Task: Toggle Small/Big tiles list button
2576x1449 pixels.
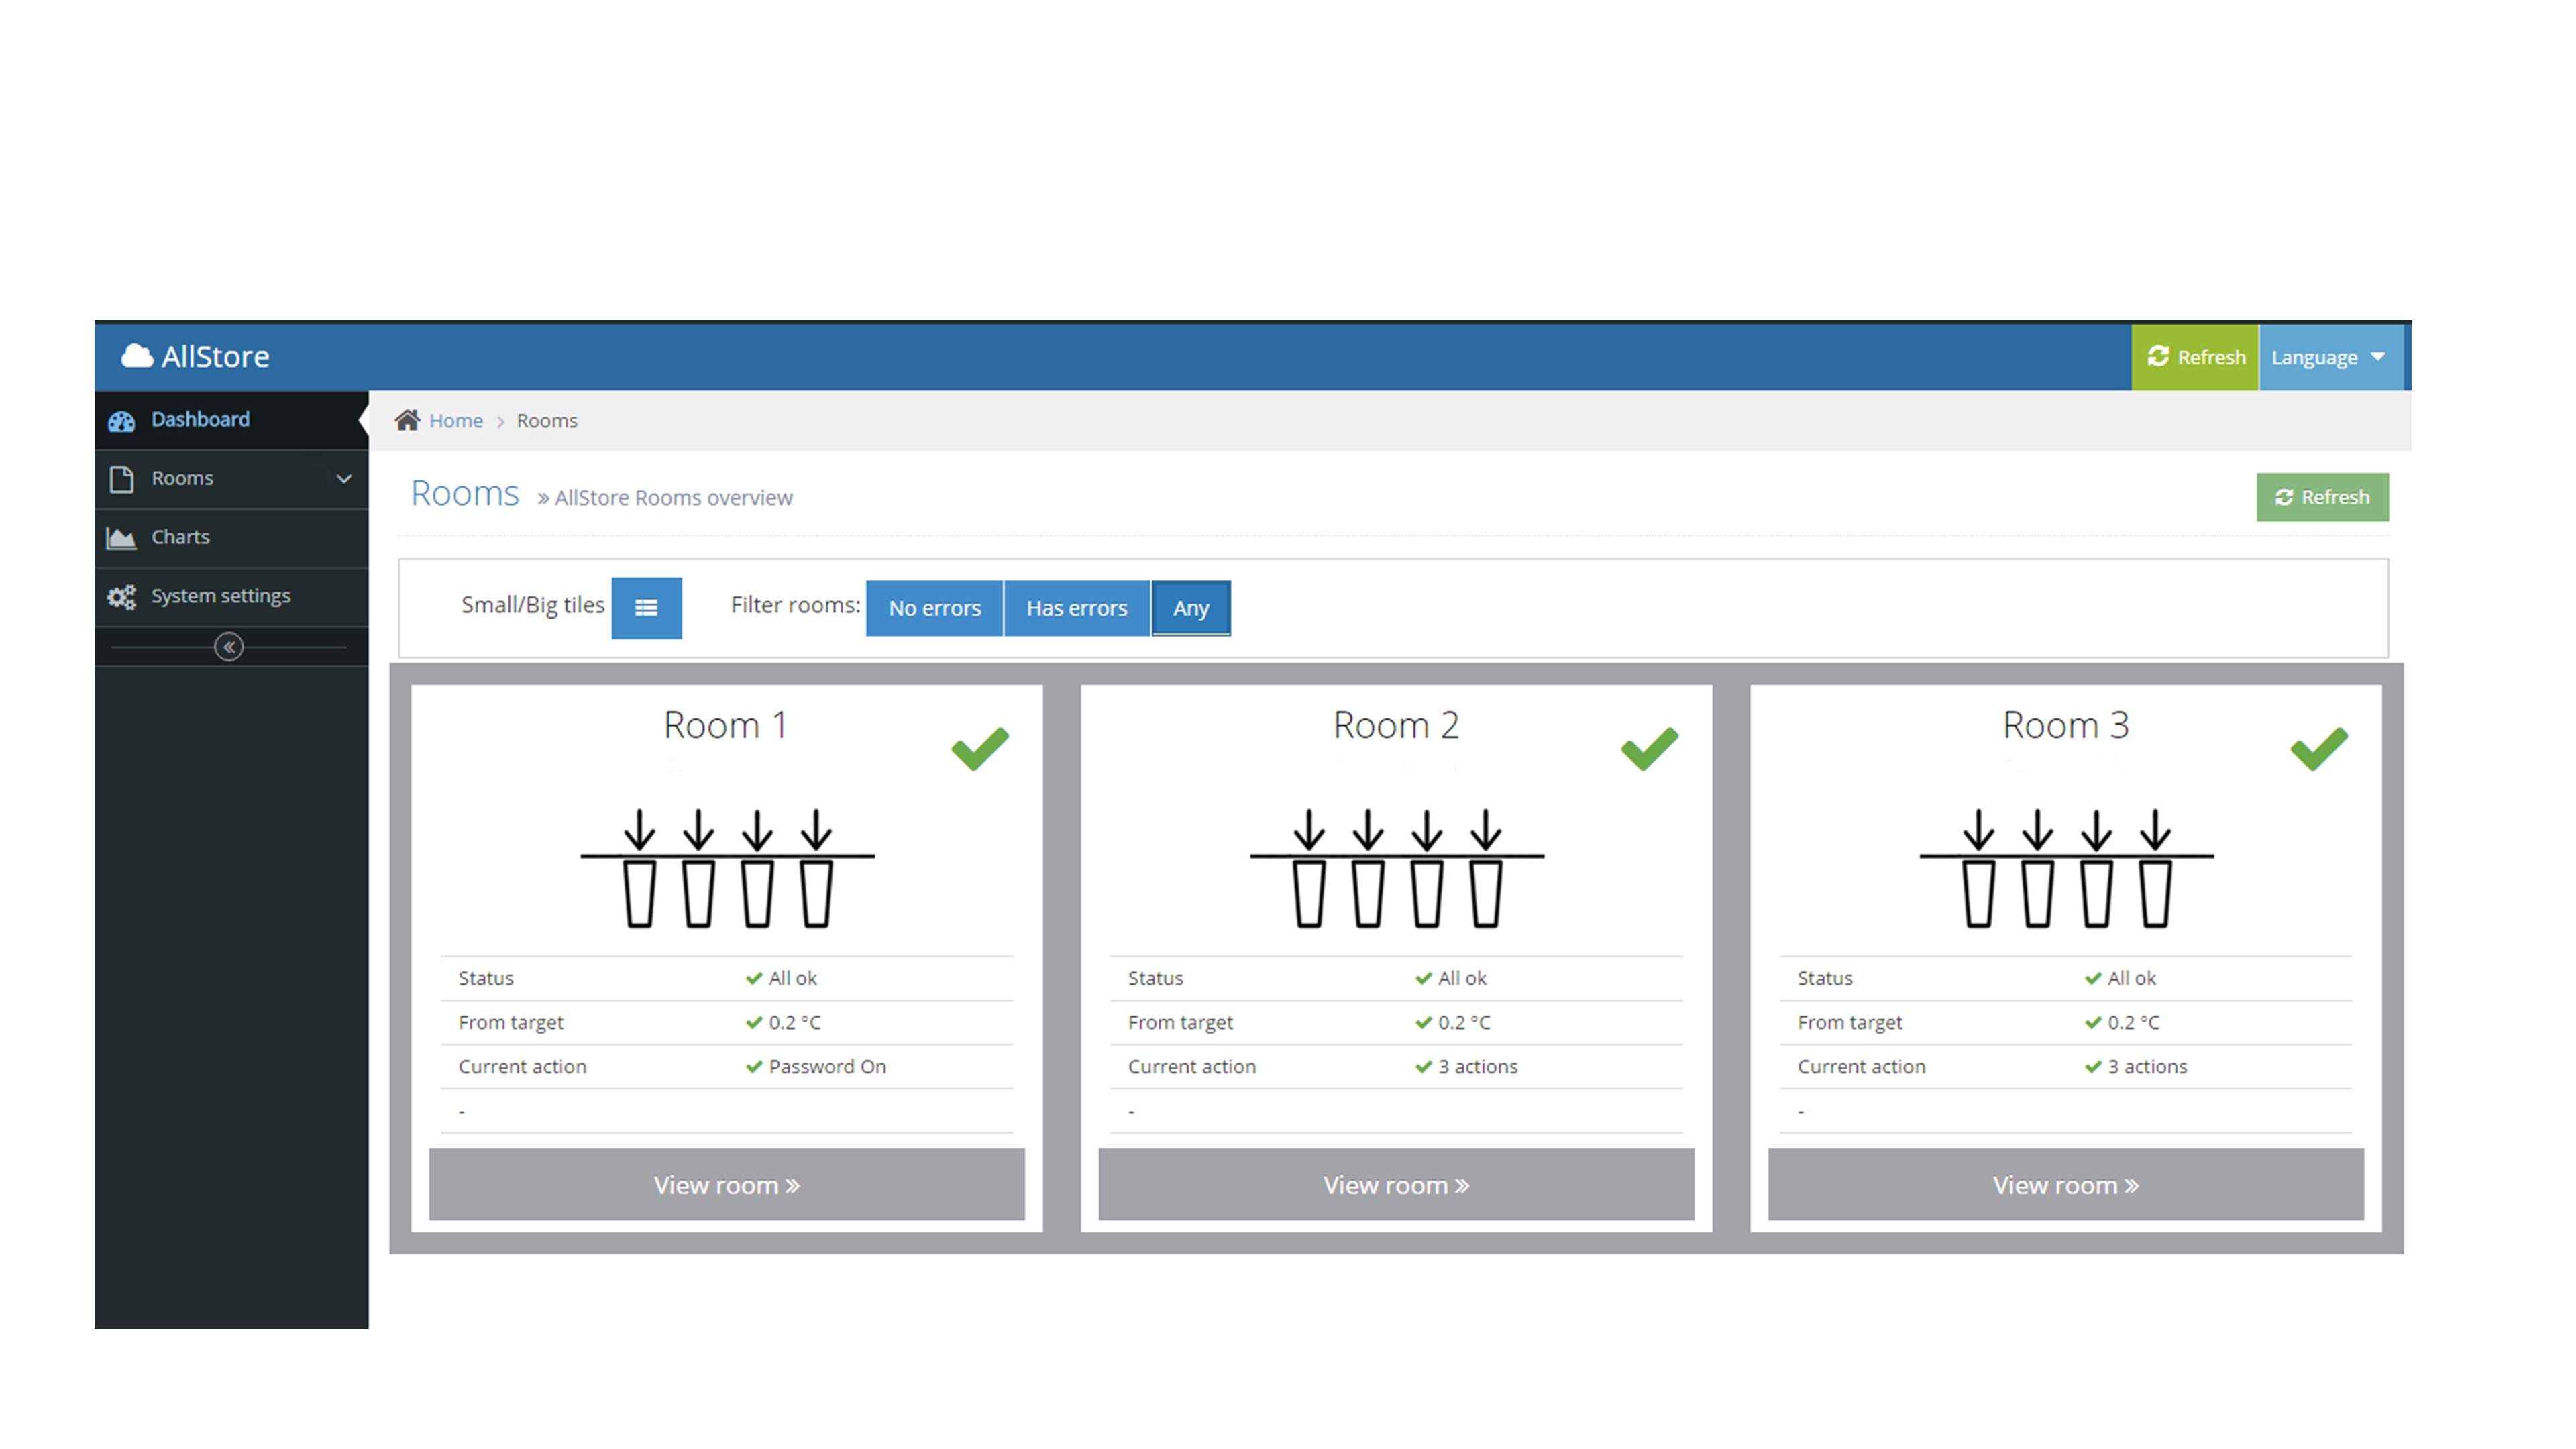Action: [x=646, y=607]
